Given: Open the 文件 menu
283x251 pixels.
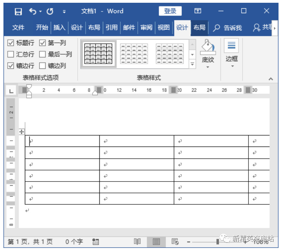Looking at the screenshot, I should pyautogui.click(x=18, y=27).
